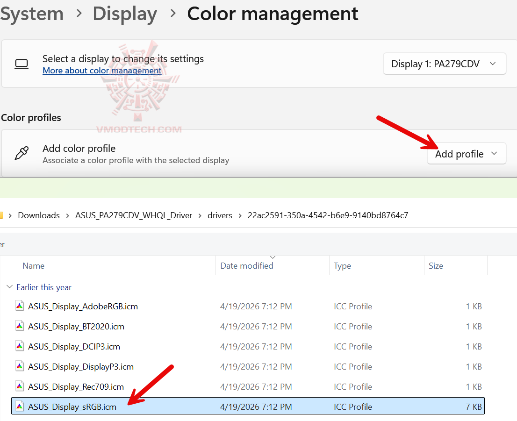Image resolution: width=517 pixels, height=421 pixels.
Task: Navigate to Downloads in the address bar
Action: click(x=39, y=215)
